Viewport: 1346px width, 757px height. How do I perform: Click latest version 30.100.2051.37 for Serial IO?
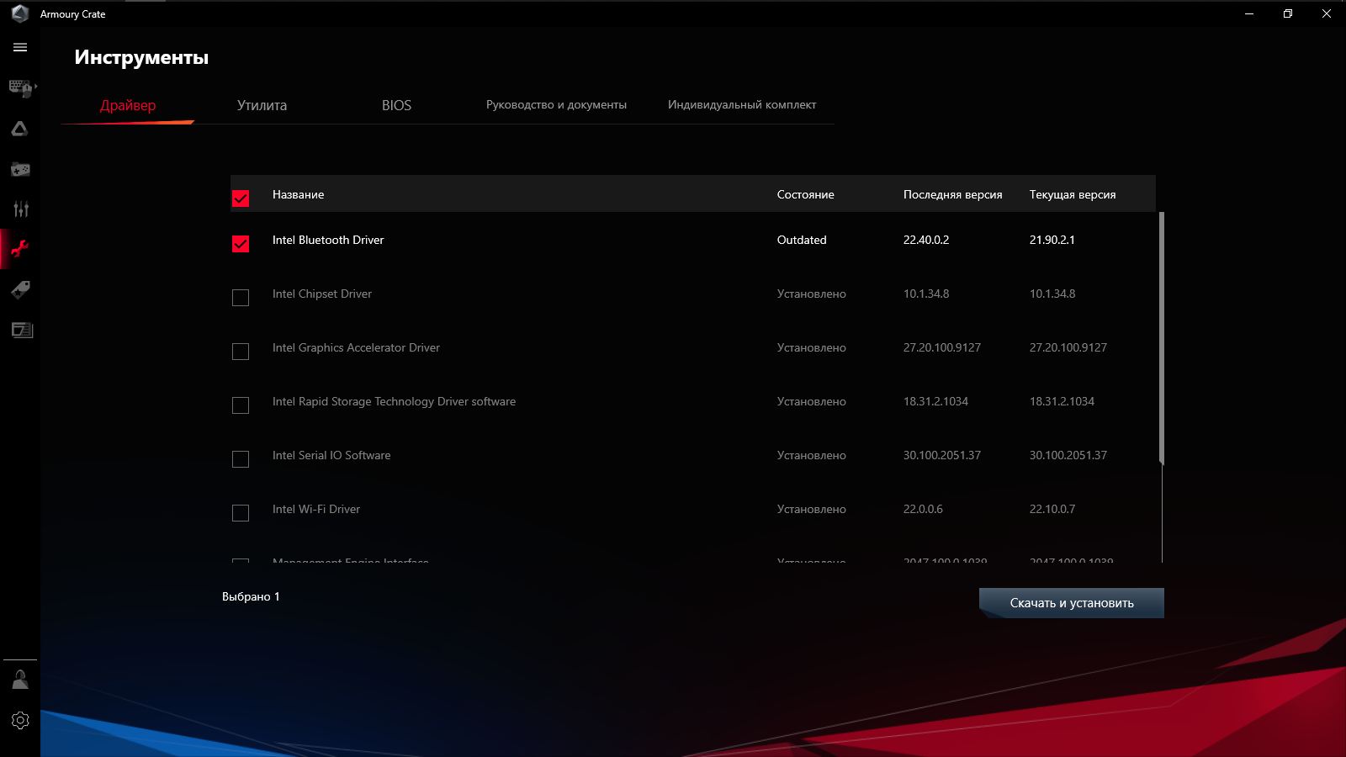[x=942, y=455]
